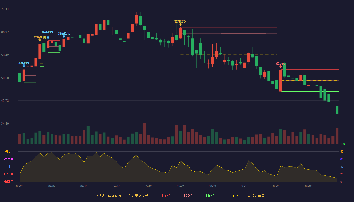Click the red arrow under 假龙吟
The image size is (354, 202).
tap(281, 67)
